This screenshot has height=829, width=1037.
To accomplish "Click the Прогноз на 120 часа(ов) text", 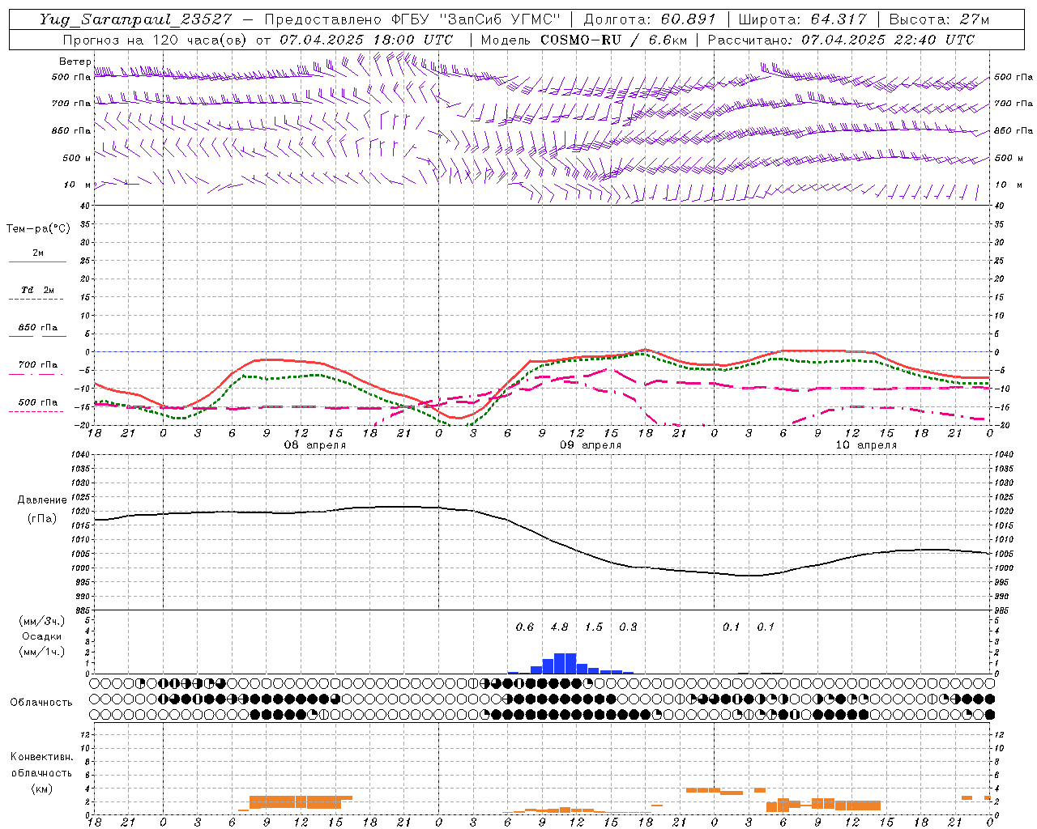I will tap(154, 40).
